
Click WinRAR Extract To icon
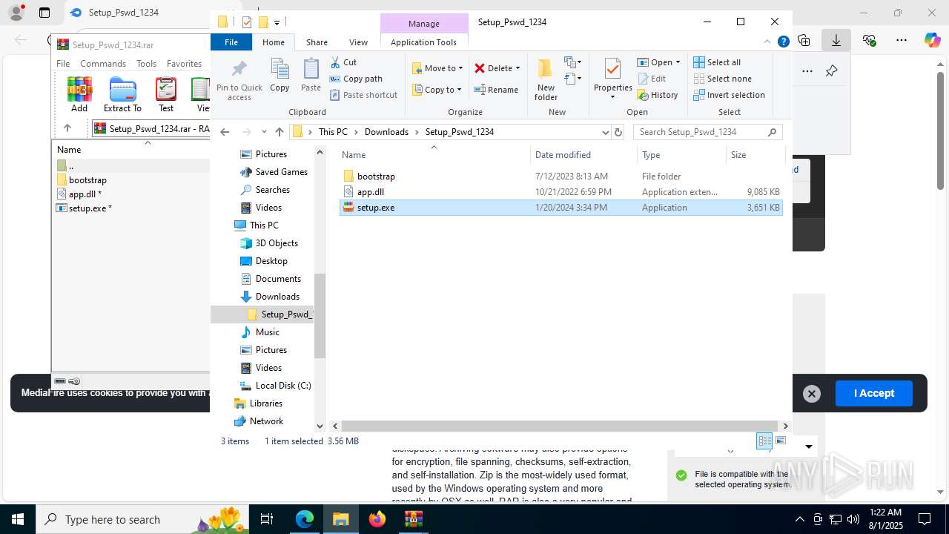point(122,94)
